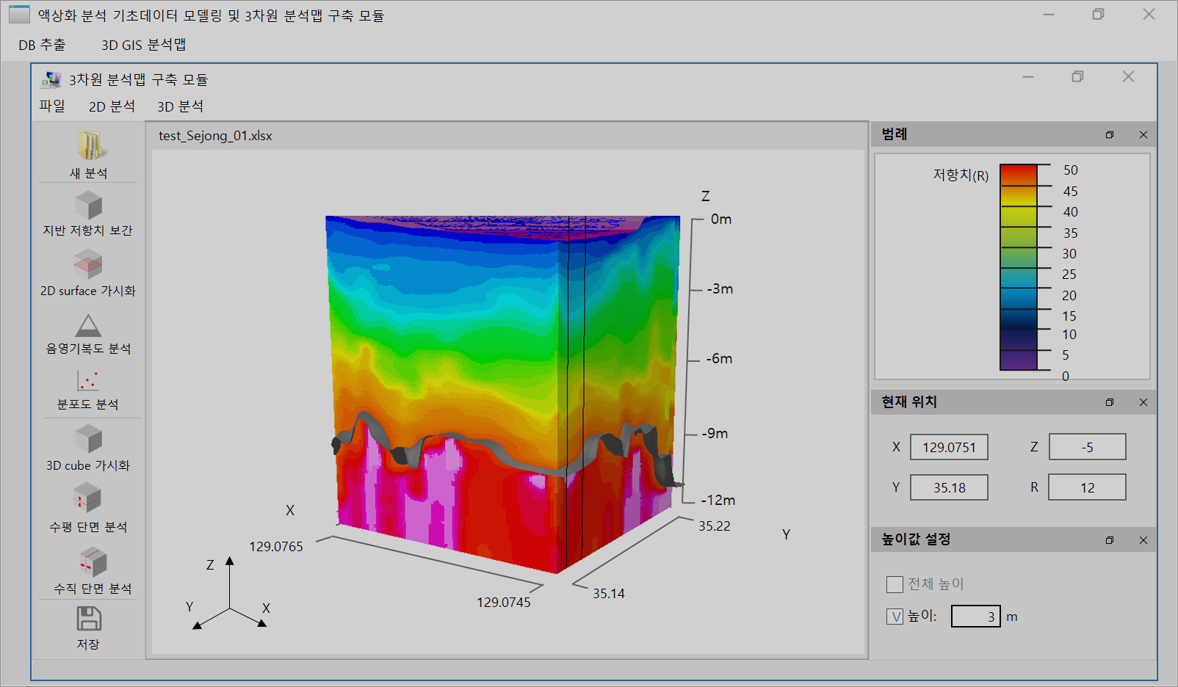Activate 3D cube 가시화 tool
Image resolution: width=1178 pixels, height=687 pixels.
tap(88, 440)
